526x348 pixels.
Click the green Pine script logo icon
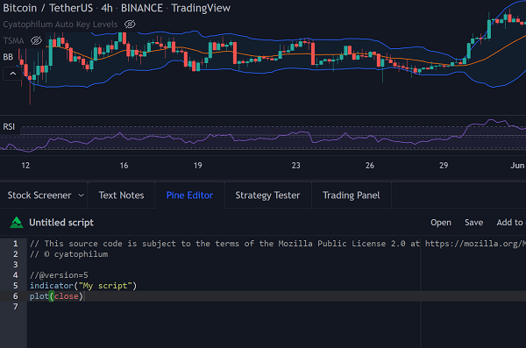tap(17, 223)
